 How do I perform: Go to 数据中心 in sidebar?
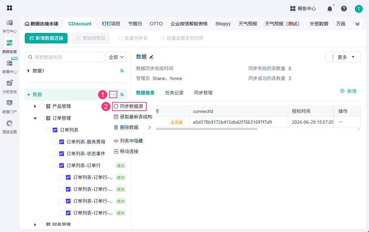pos(10,66)
